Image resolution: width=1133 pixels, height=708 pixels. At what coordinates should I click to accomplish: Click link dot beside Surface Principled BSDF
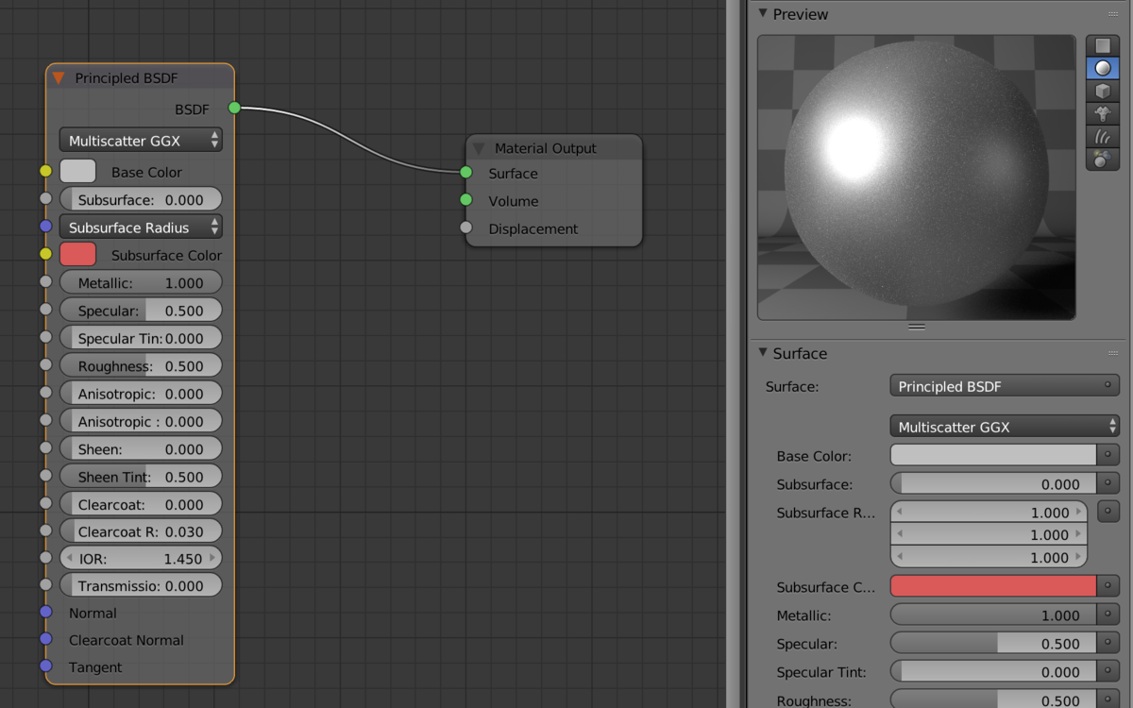[x=1108, y=386]
